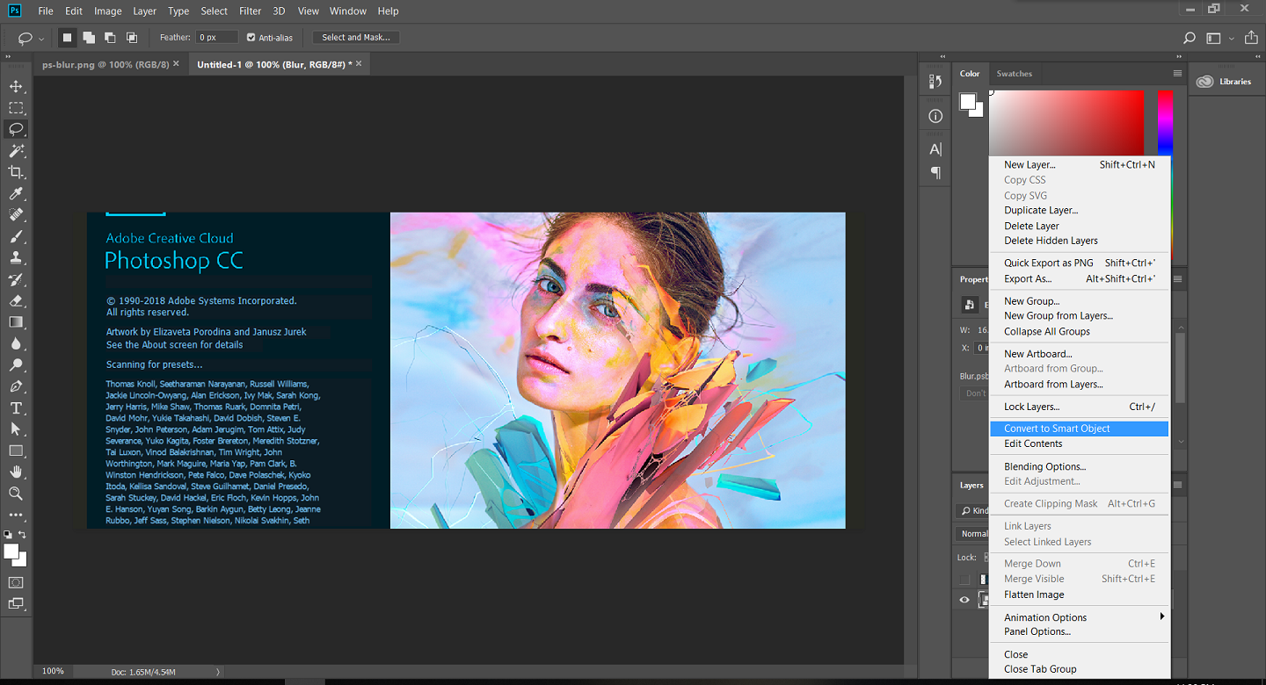Open the Properties panel flyout menu
The width and height of the screenshot is (1266, 685).
[1177, 279]
